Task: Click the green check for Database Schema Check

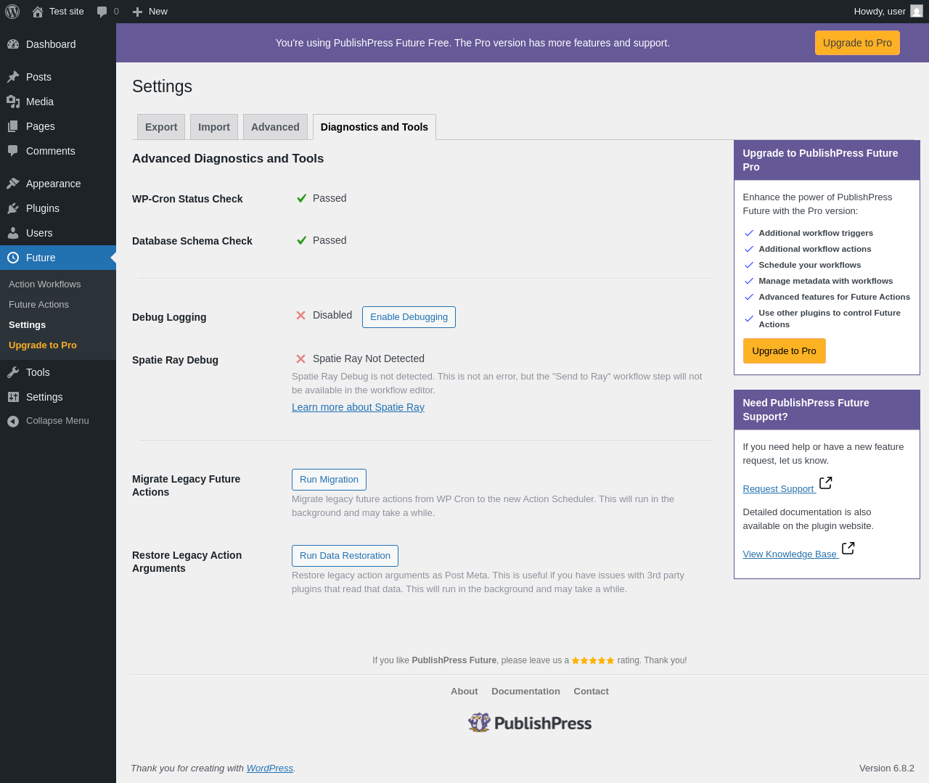Action: [x=301, y=240]
